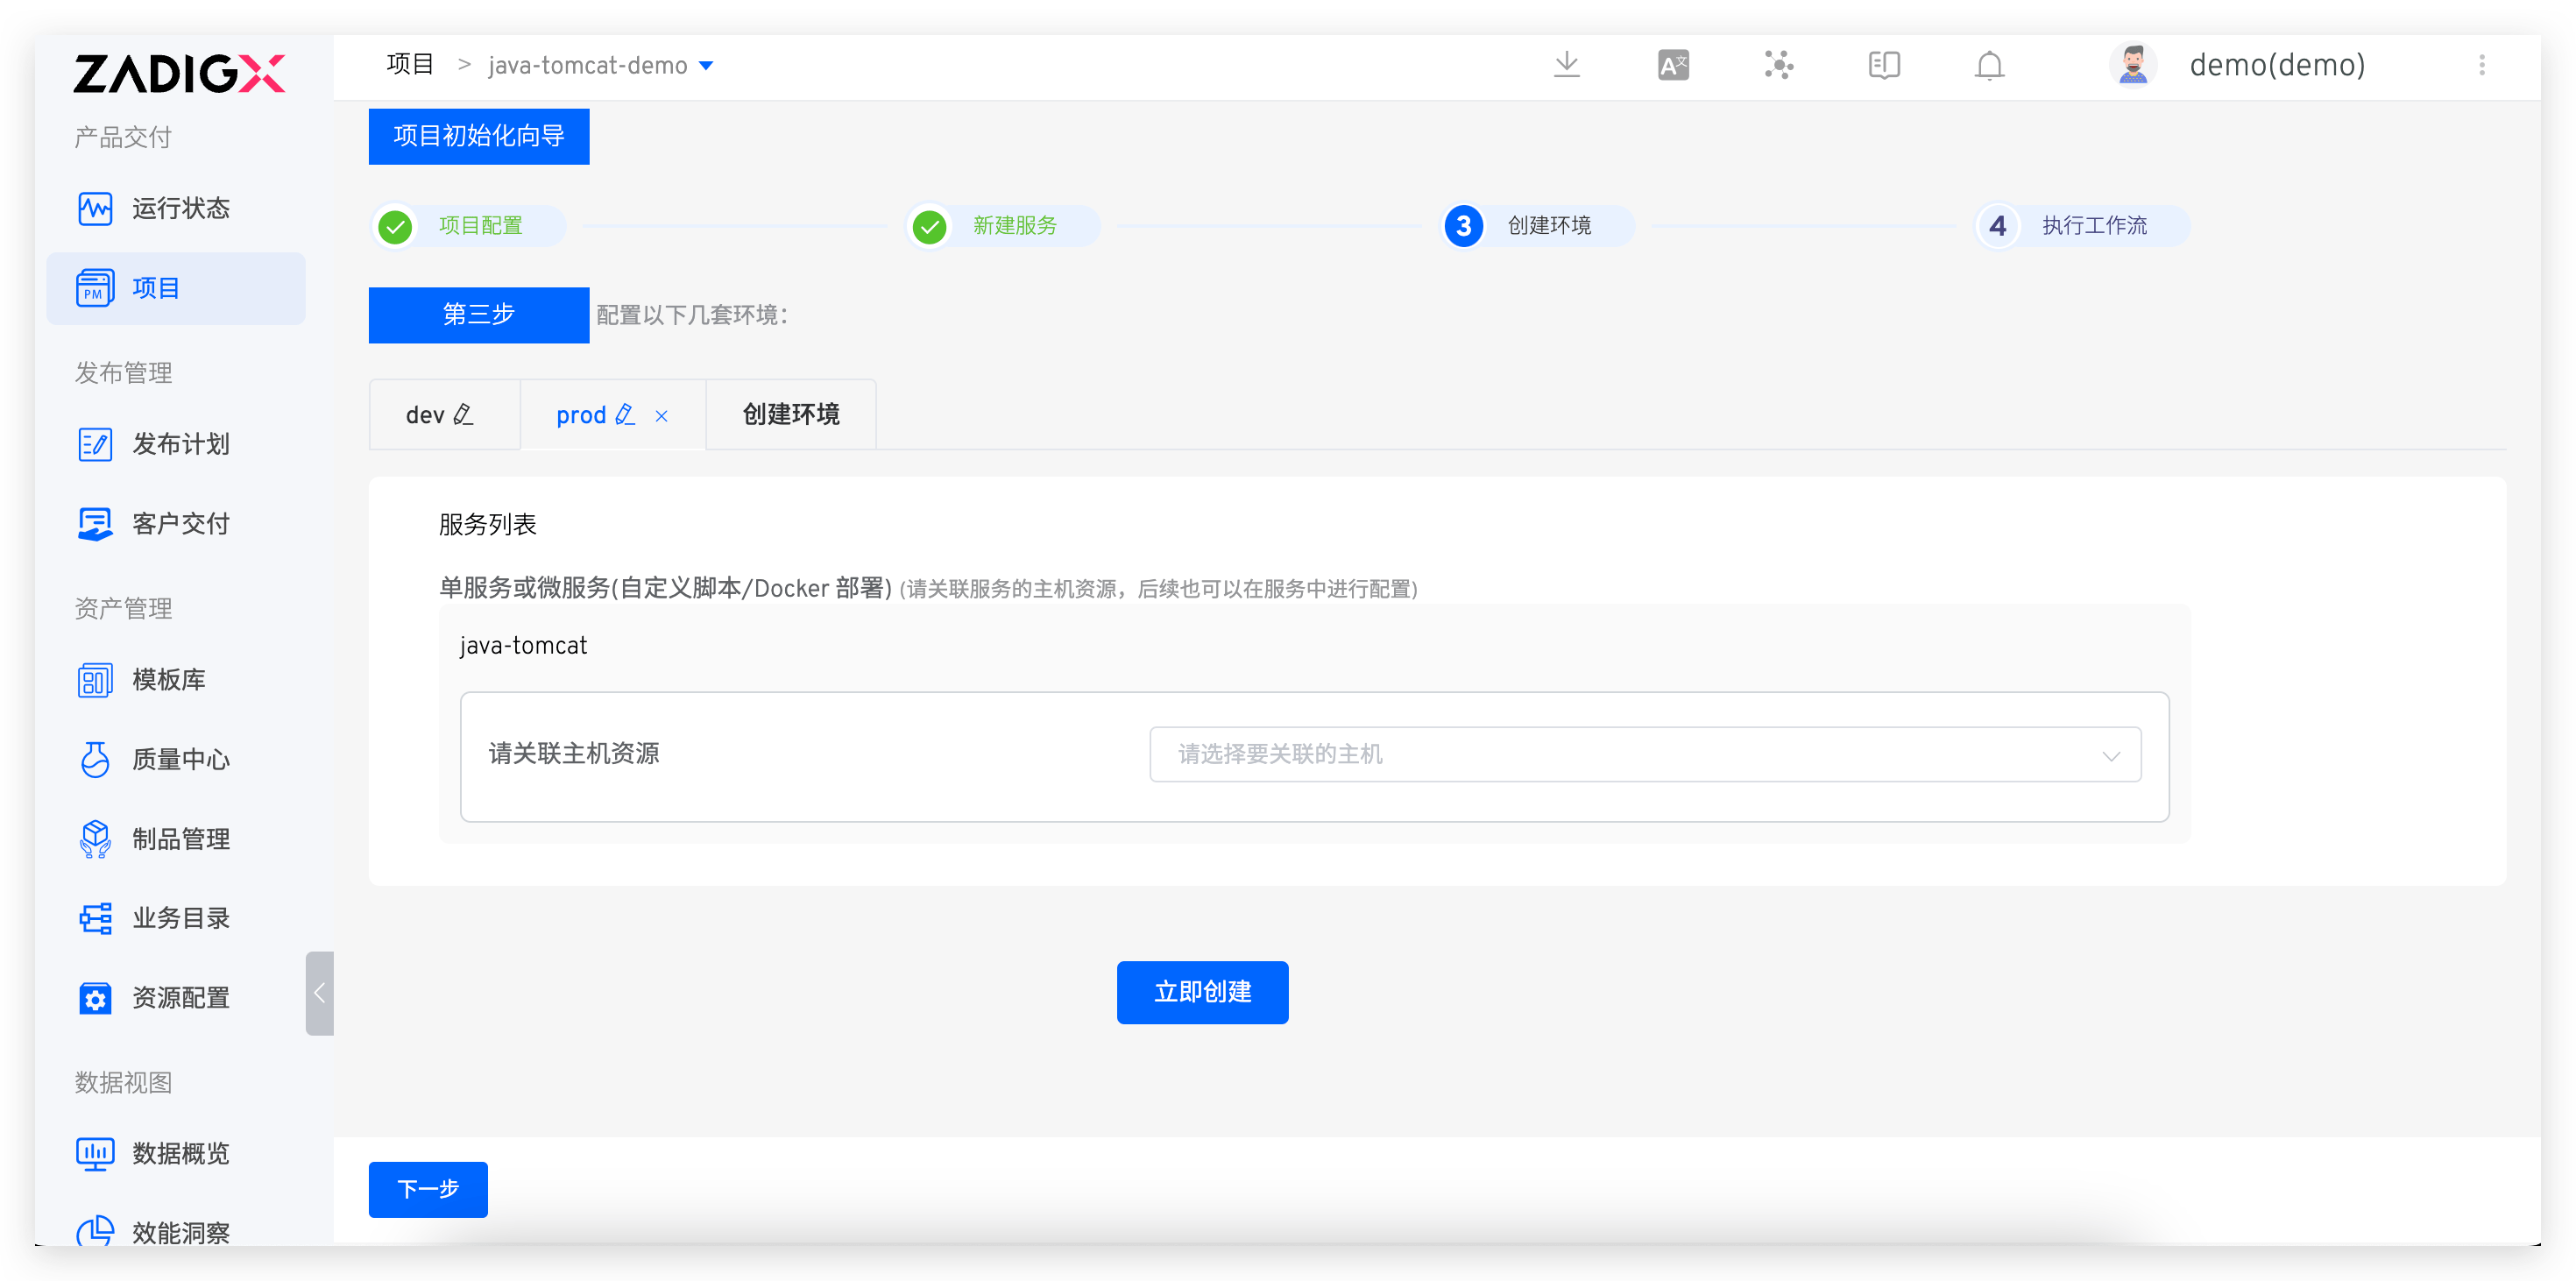
Task: Click step 新建服务 in wizard
Action: pyautogui.click(x=1003, y=226)
